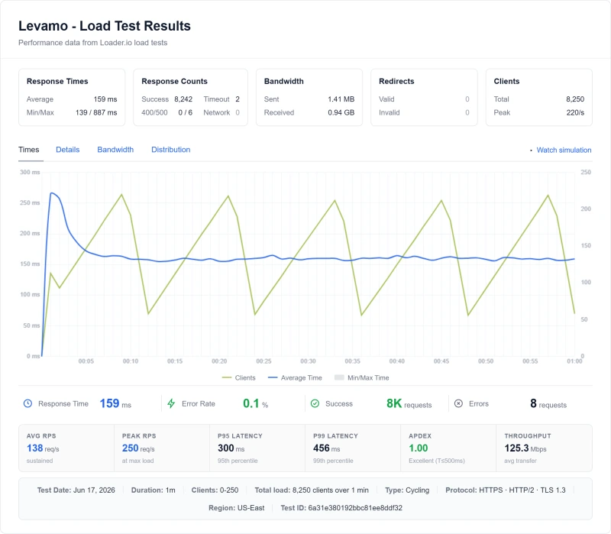Click the lightning bolt Error Rate icon
611x534 pixels.
171,403
